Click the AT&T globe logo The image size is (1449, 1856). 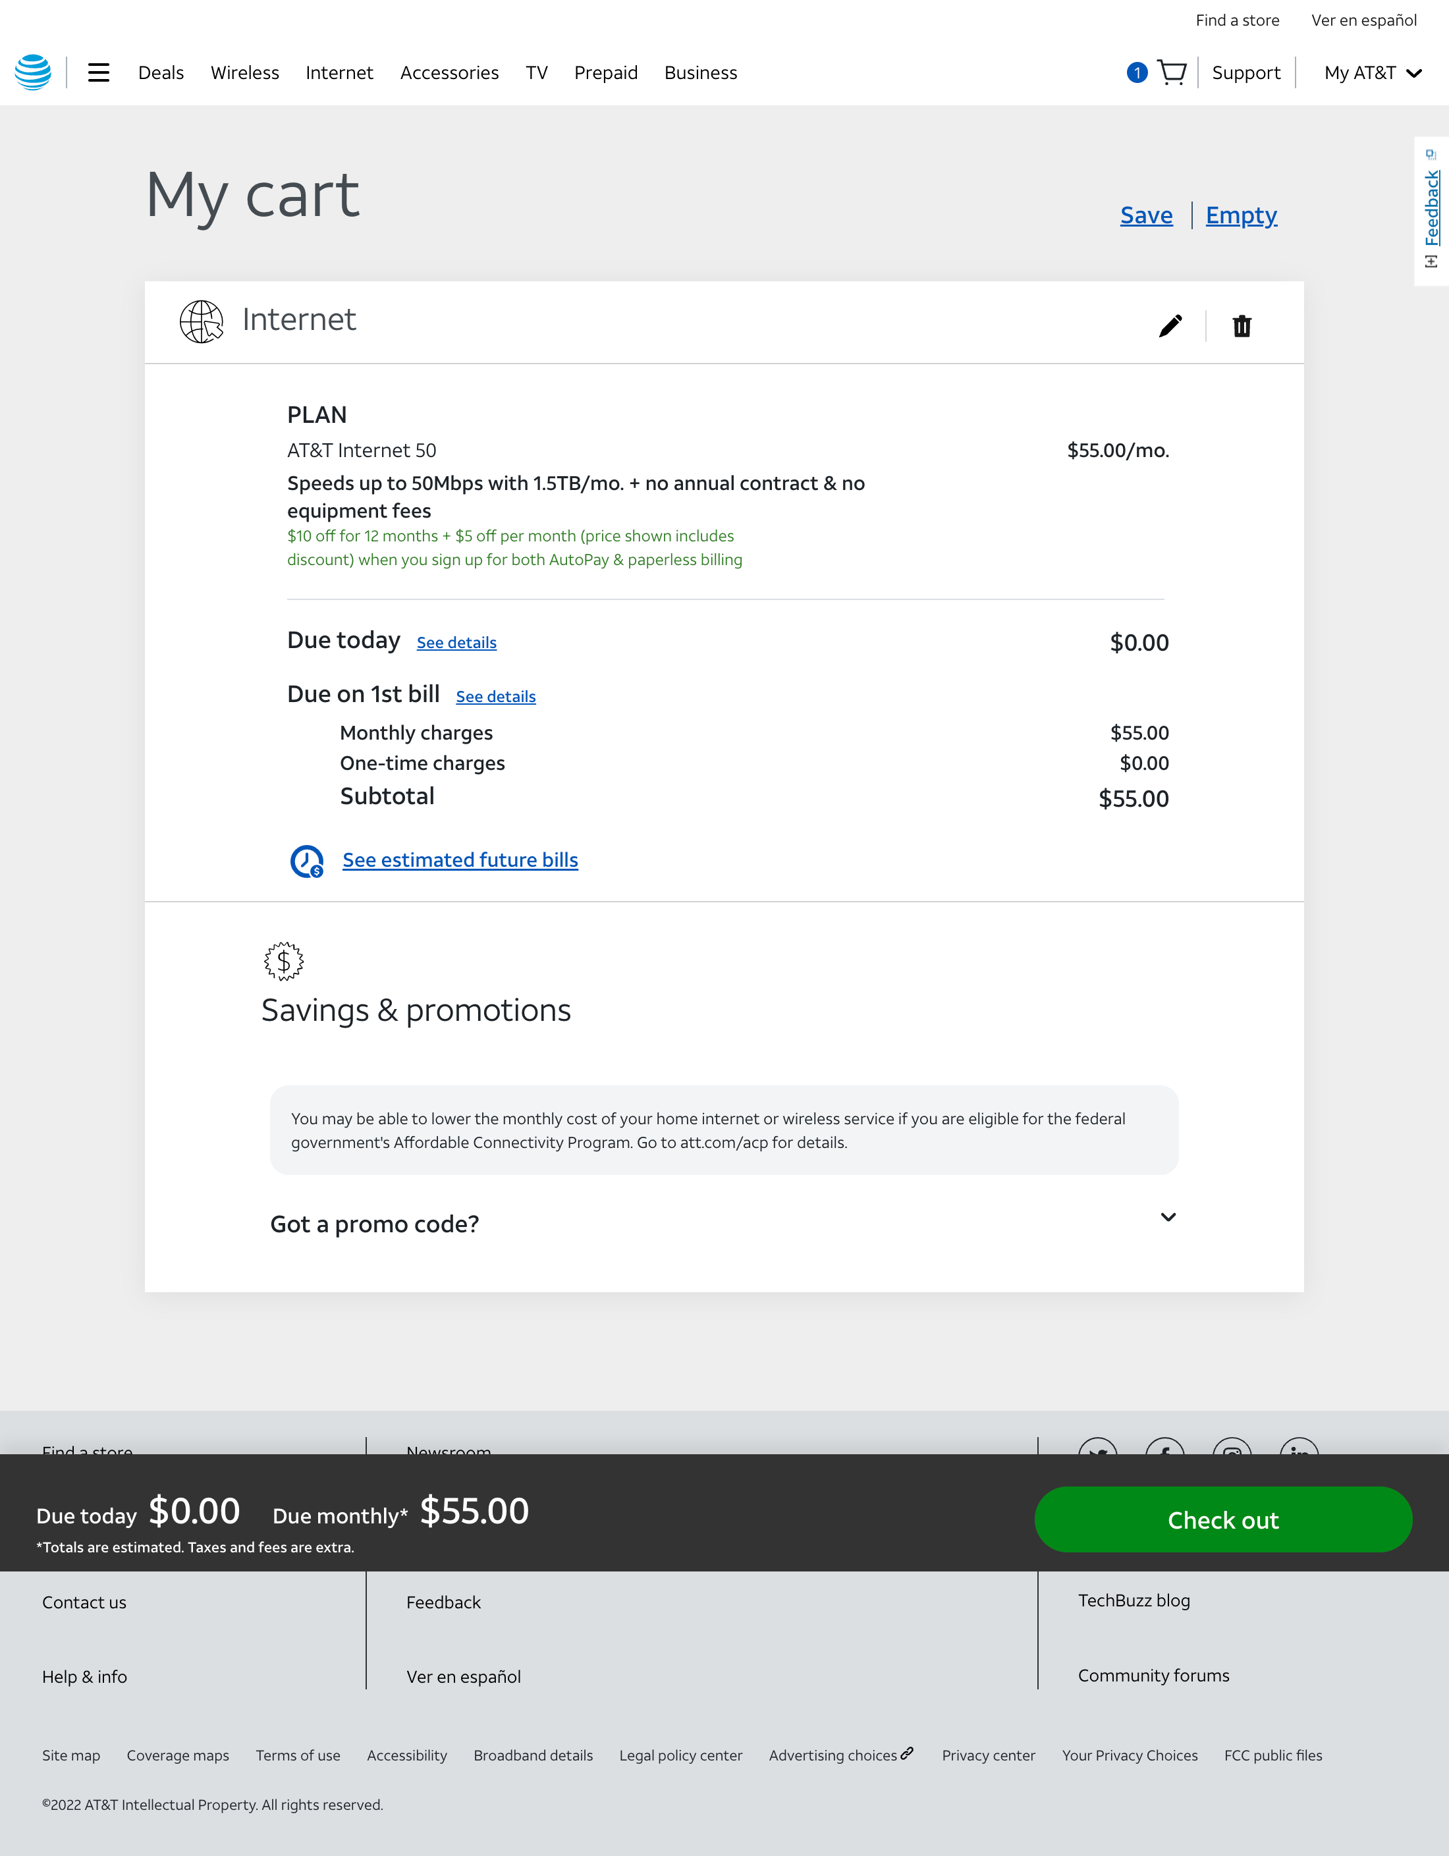32,72
